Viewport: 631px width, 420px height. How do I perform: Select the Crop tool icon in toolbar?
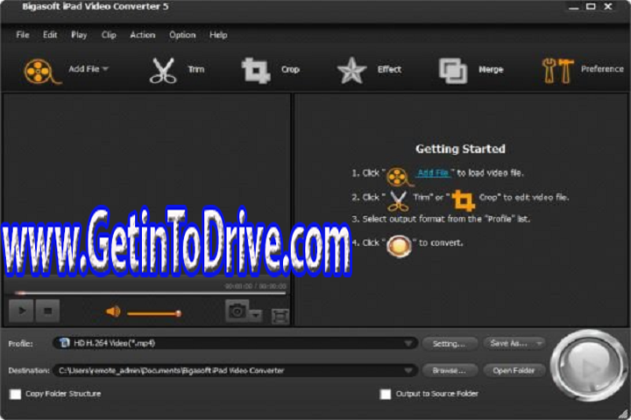coord(256,71)
